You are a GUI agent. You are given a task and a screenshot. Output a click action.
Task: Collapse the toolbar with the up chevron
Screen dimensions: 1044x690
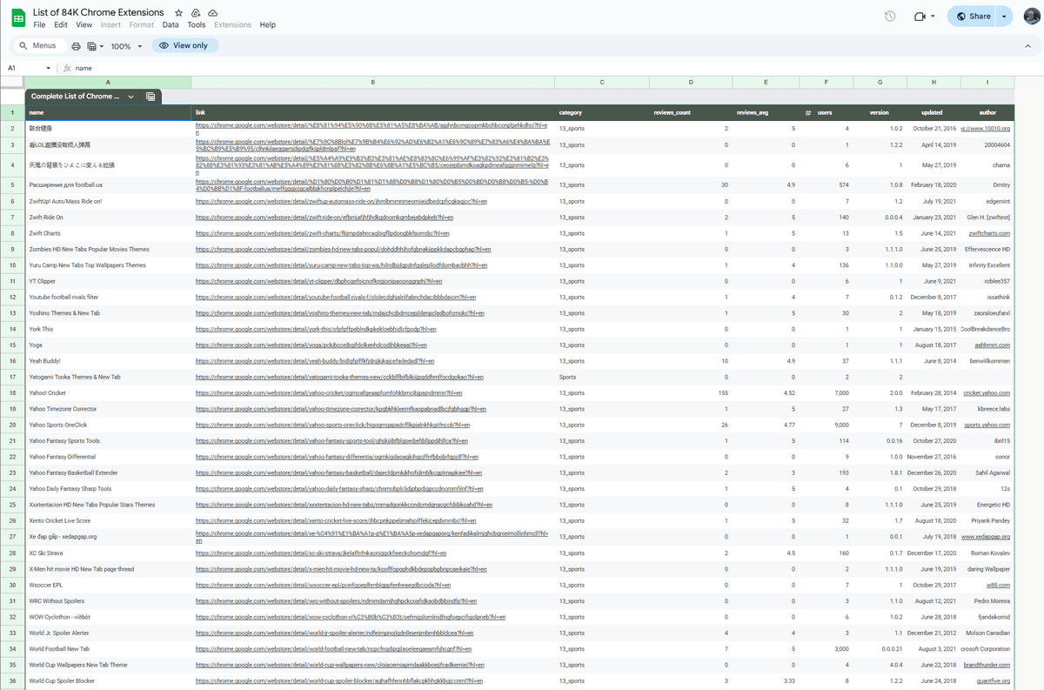tap(1027, 46)
